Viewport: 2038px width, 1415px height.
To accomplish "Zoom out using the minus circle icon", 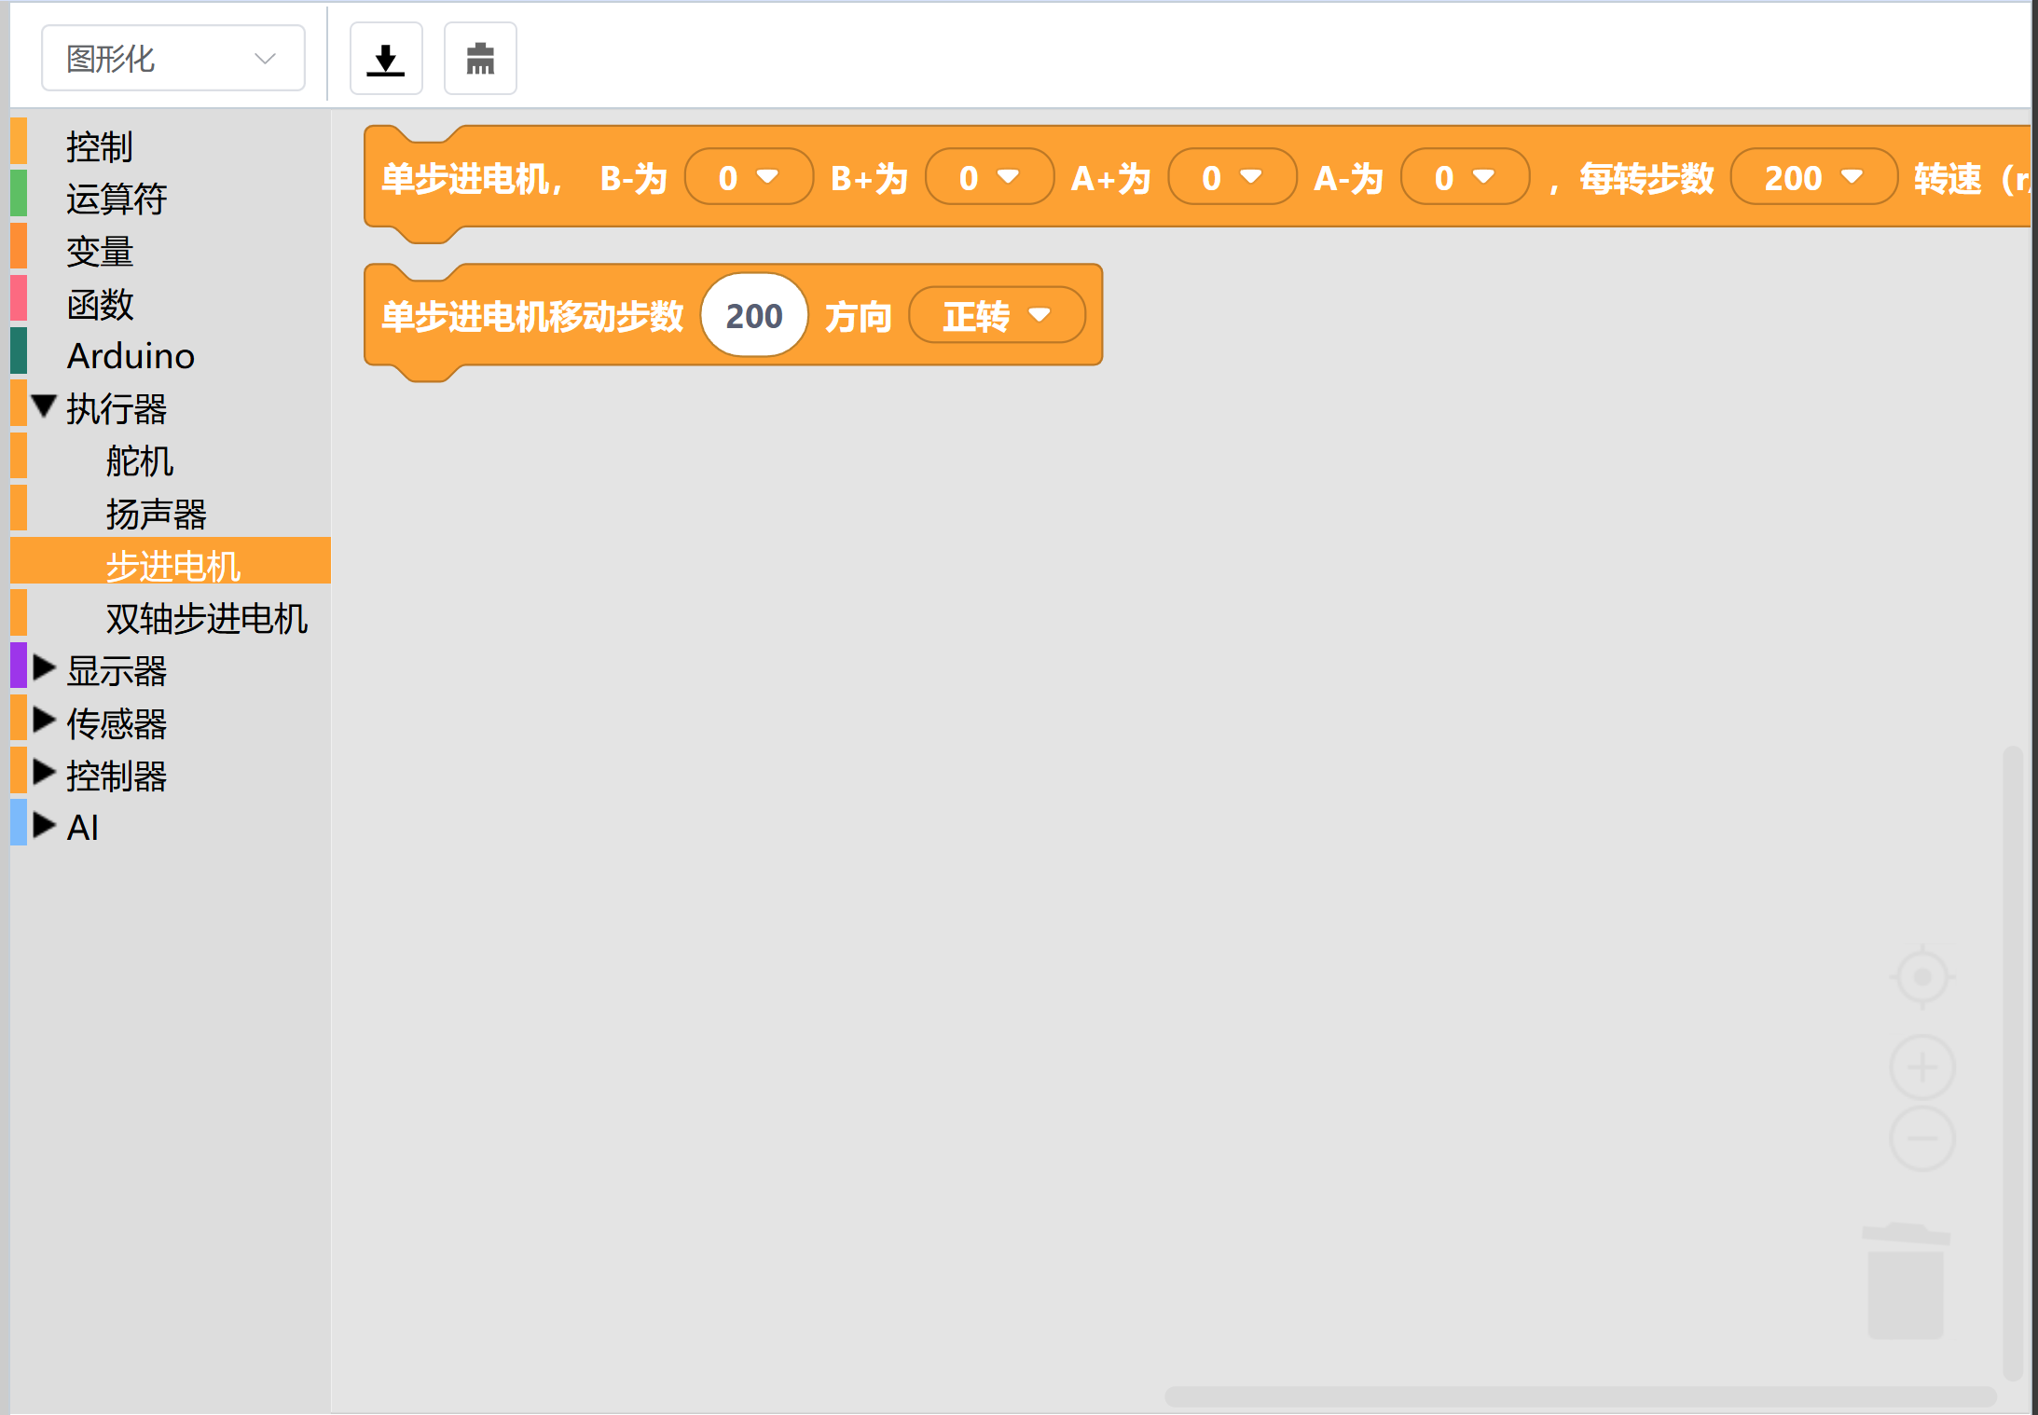I will [x=1921, y=1138].
